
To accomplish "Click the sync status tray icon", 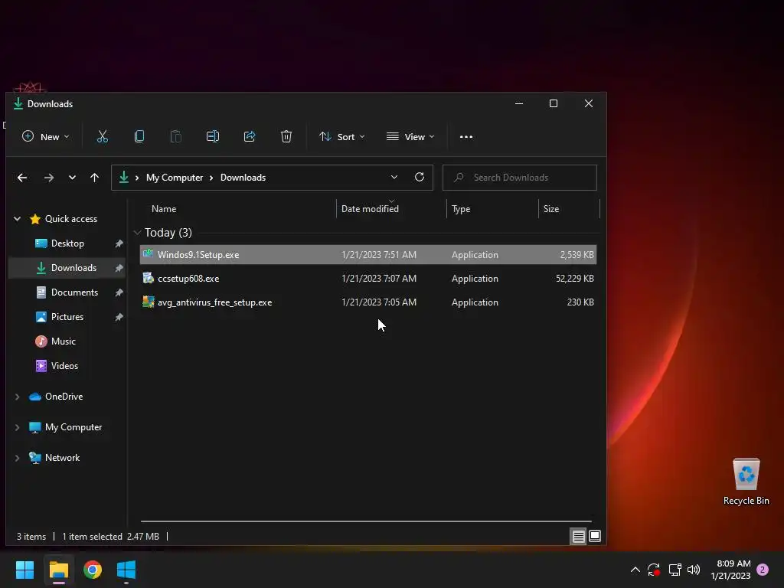I will pos(654,570).
